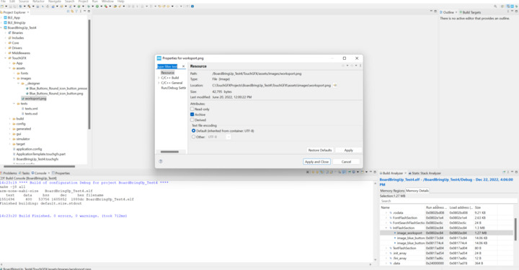
Task: Click the Restore Defaults button
Action: click(x=320, y=150)
